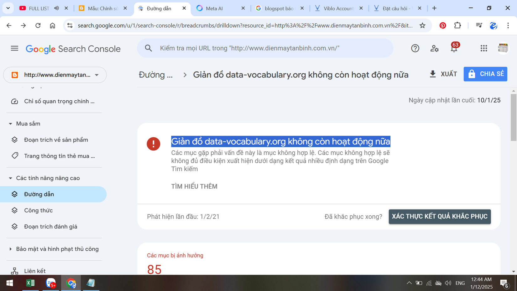Open the property selector dropdown
The width and height of the screenshot is (517, 291).
(x=55, y=75)
